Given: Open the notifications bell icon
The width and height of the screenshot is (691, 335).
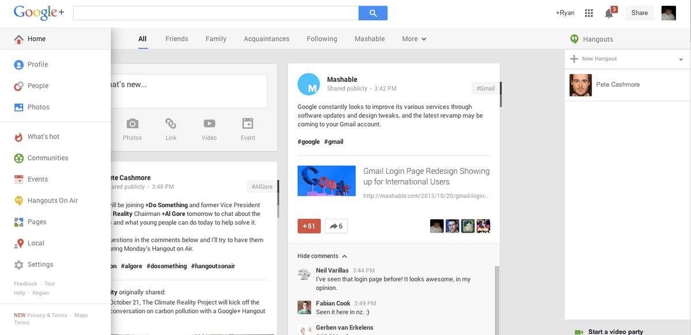Looking at the screenshot, I should coord(609,13).
